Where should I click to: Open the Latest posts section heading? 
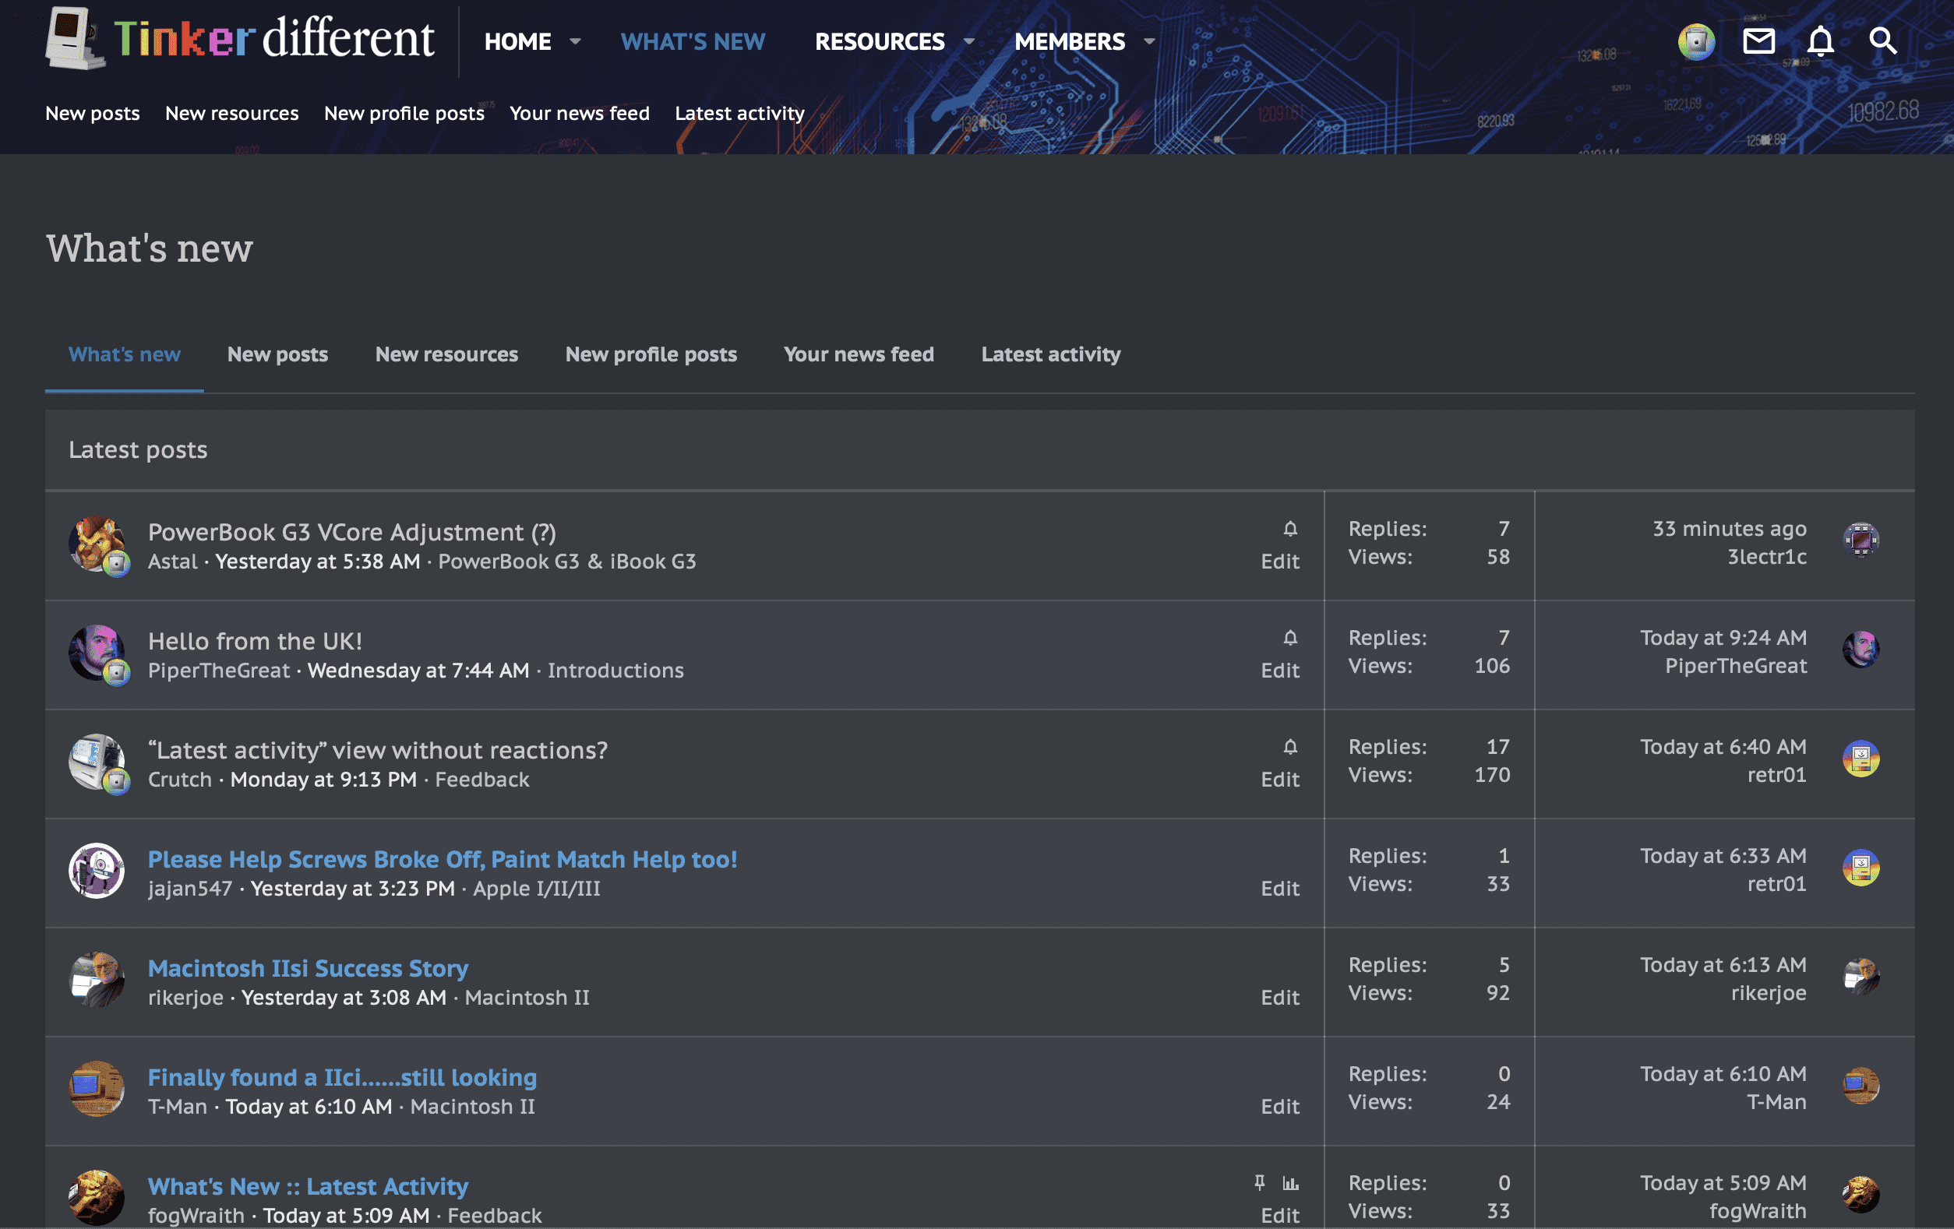[138, 449]
